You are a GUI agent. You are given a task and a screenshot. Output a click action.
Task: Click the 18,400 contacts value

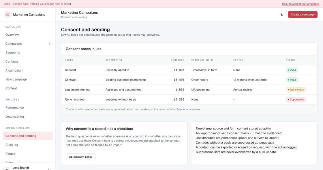pos(179,80)
